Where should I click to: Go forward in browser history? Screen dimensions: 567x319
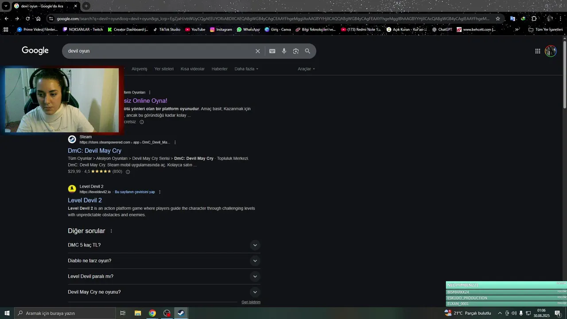pyautogui.click(x=17, y=19)
